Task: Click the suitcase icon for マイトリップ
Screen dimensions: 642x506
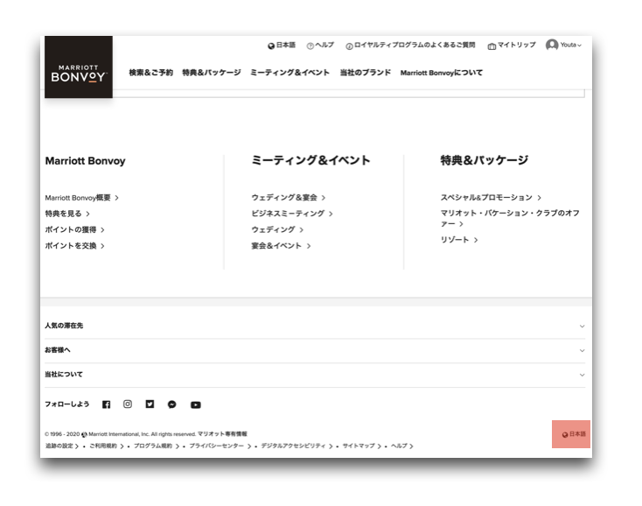Action: click(492, 46)
